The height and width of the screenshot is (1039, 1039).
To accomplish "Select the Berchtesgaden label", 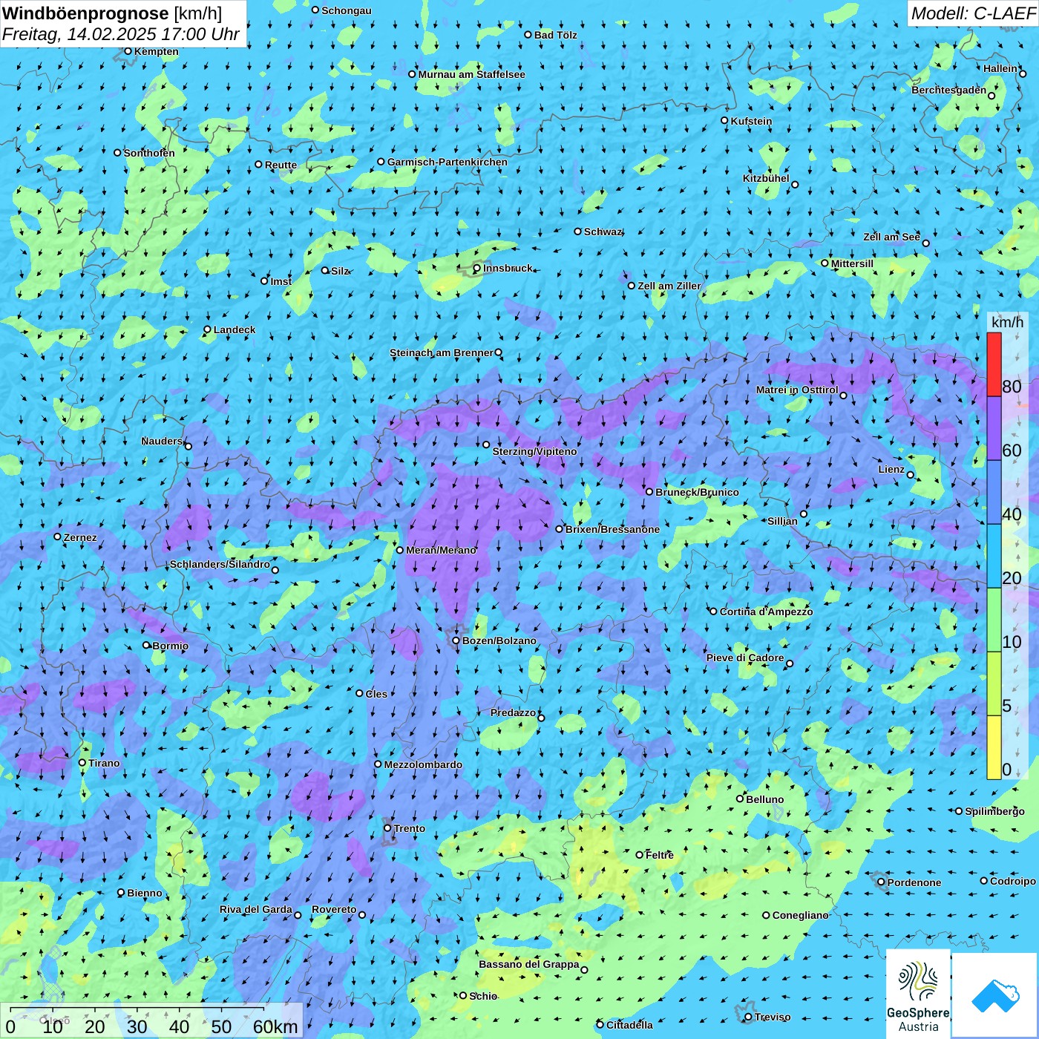I will (949, 90).
